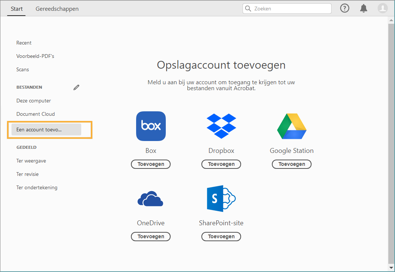Open the help question mark icon
The height and width of the screenshot is (272, 395).
pos(344,8)
